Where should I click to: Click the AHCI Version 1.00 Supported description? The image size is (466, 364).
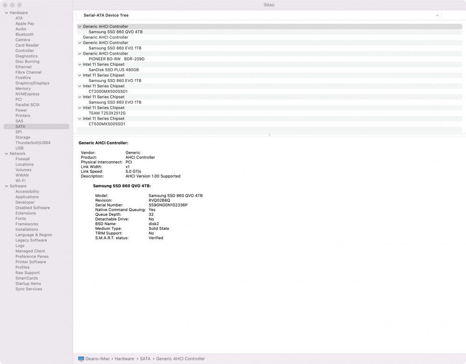pos(153,176)
